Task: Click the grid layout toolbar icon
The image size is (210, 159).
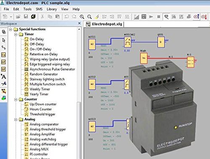Action: coord(144,17)
